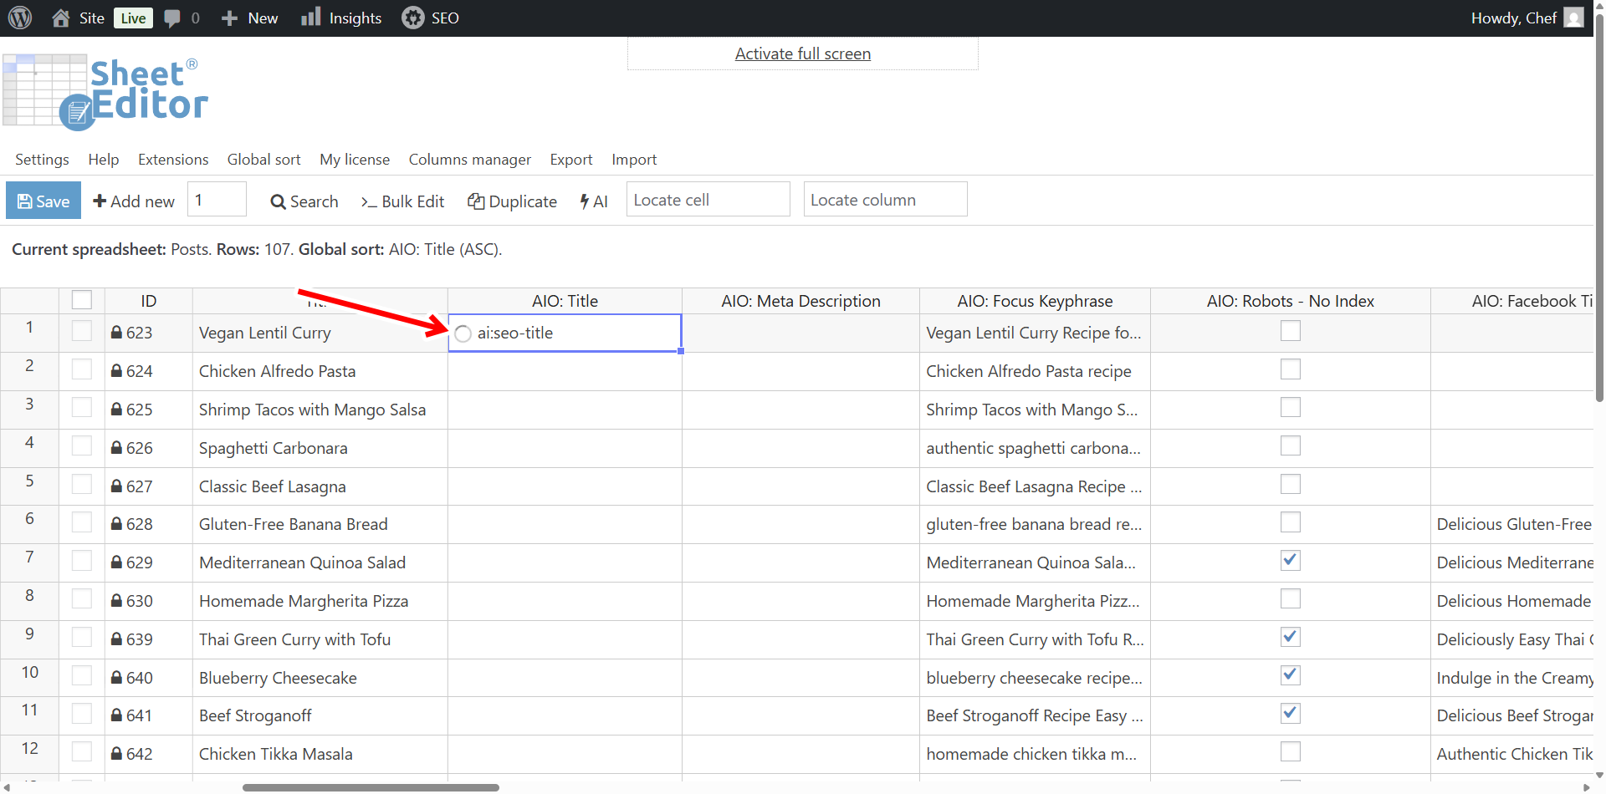Click the Locate column input field

point(885,200)
